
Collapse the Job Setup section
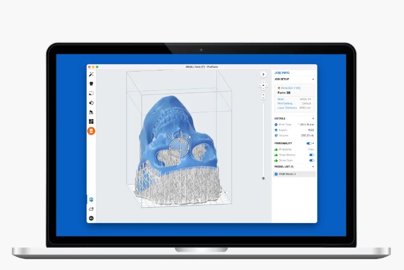[313, 79]
